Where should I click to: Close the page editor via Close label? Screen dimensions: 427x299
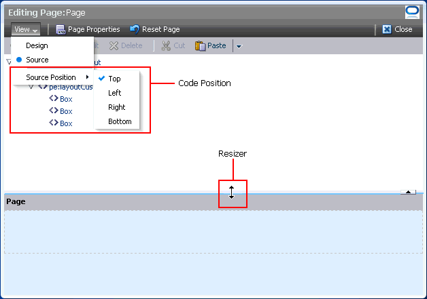tap(403, 29)
